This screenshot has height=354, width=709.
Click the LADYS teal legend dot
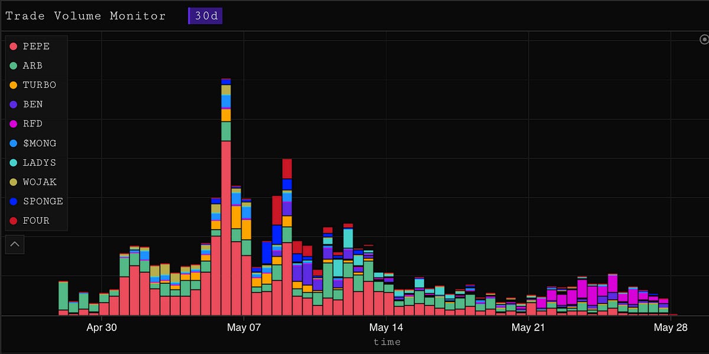[14, 162]
